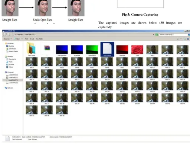Open the Documents library
The height and width of the screenshot is (144, 190).
(x=11, y=59)
